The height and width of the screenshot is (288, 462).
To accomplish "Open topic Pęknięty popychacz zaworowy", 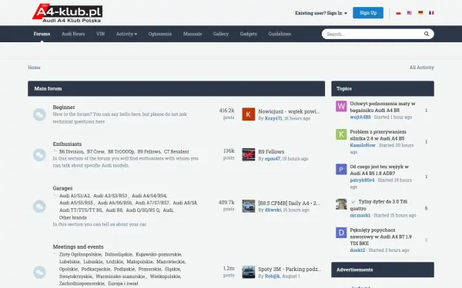I will (380, 237).
